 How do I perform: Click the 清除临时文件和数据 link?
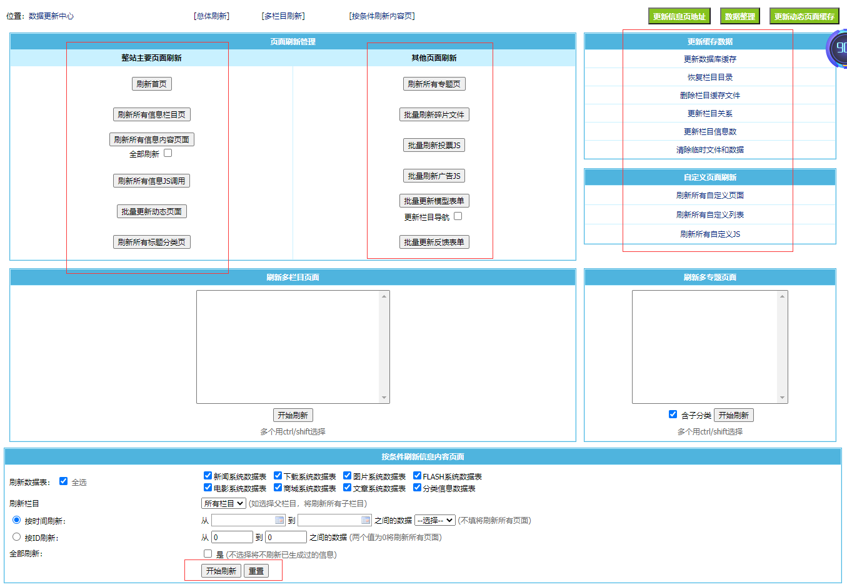pyautogui.click(x=710, y=150)
